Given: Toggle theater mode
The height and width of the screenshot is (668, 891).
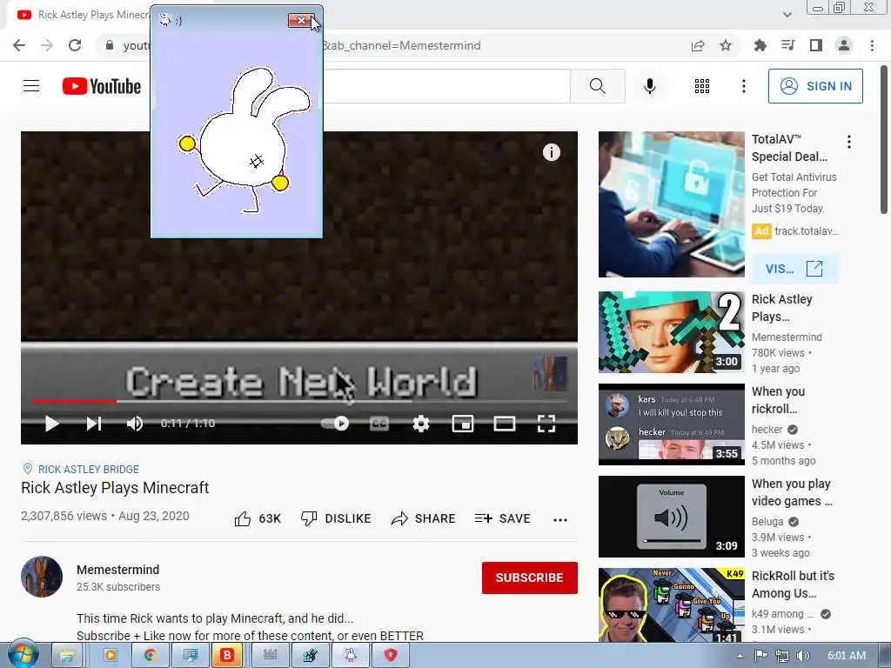Looking at the screenshot, I should tap(504, 424).
